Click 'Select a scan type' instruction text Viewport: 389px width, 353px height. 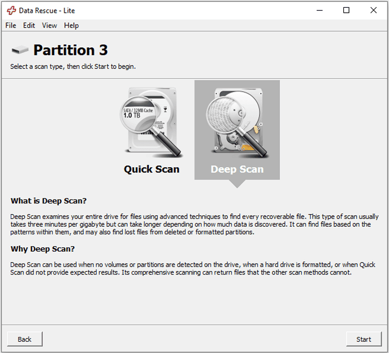pos(73,67)
